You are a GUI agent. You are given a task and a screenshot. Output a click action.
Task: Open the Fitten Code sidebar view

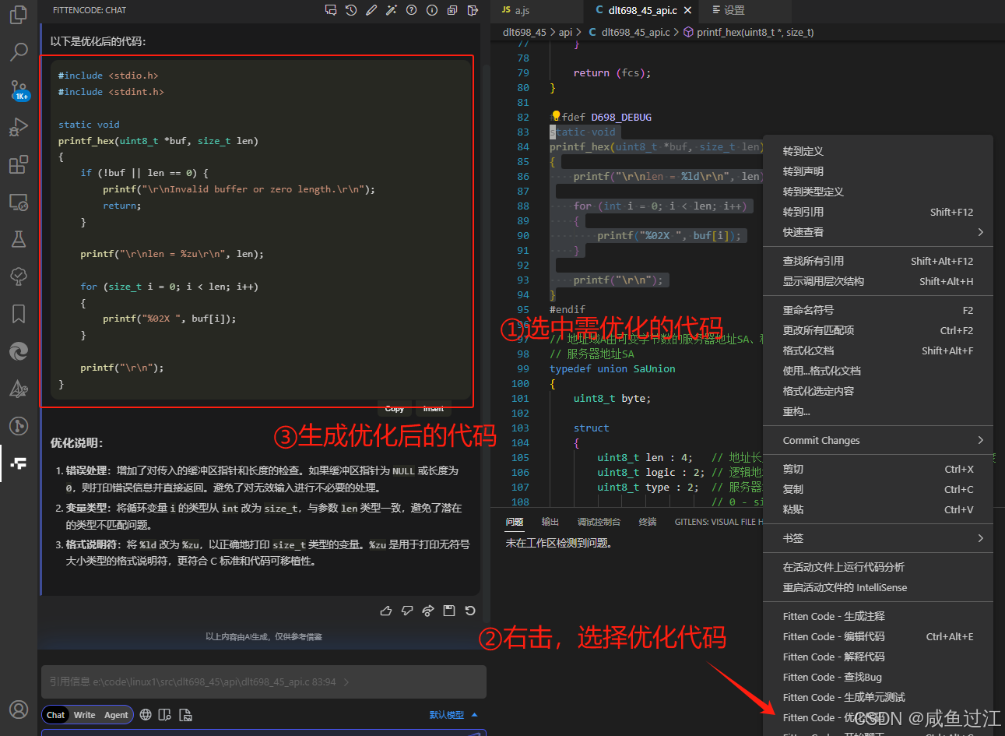(19, 463)
